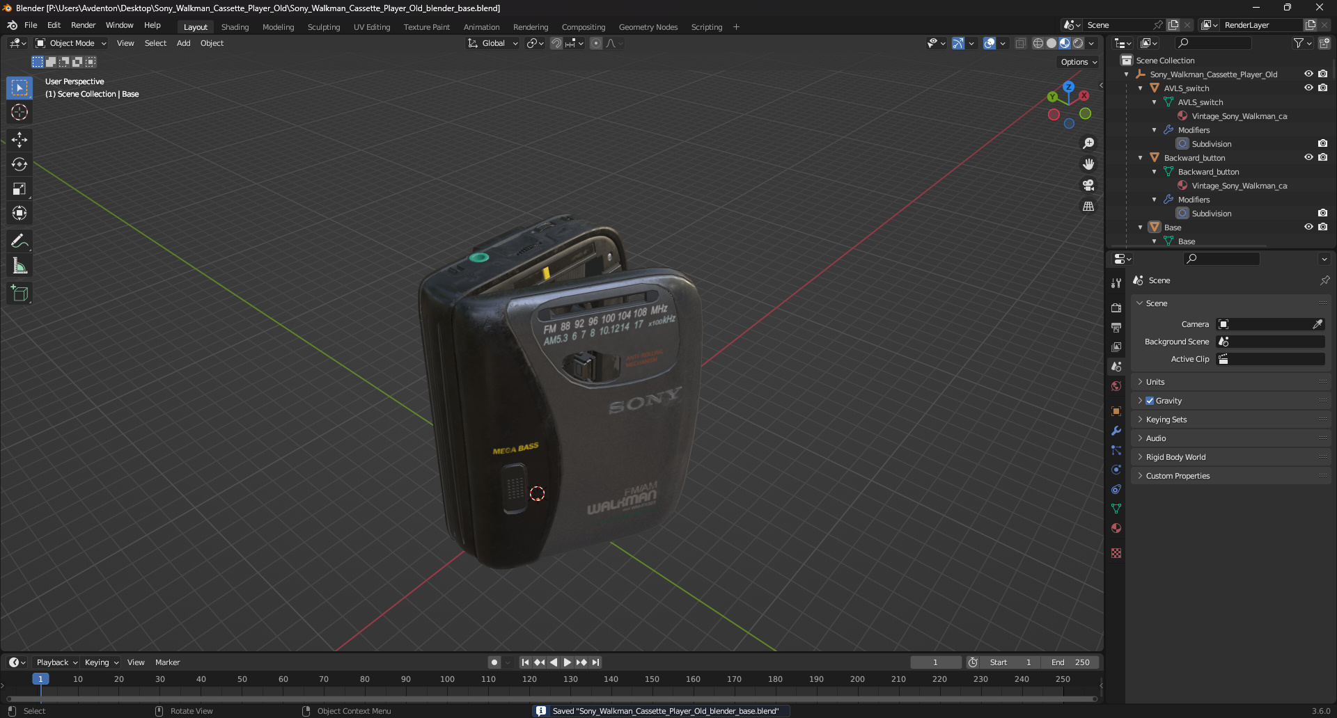Choose the Annotate tool

19,241
